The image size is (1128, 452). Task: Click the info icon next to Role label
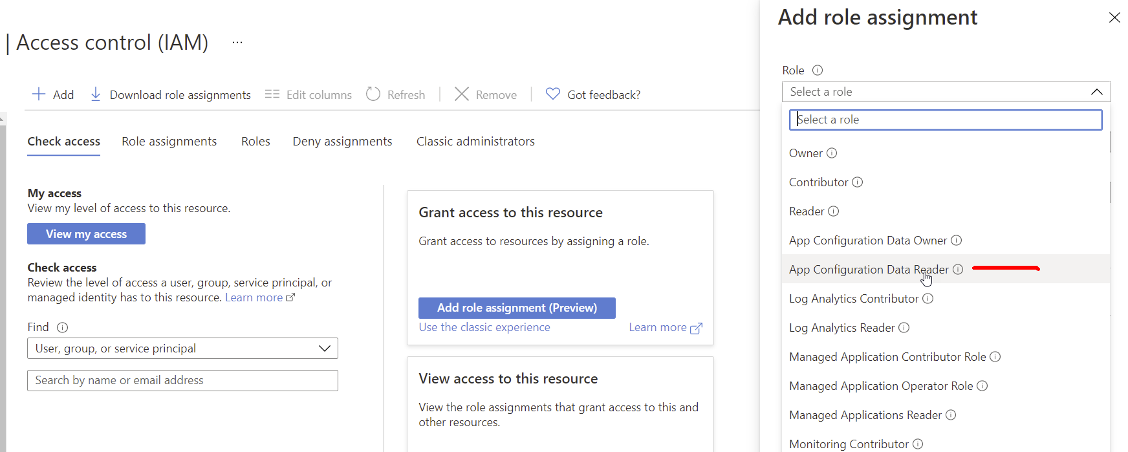pyautogui.click(x=818, y=70)
